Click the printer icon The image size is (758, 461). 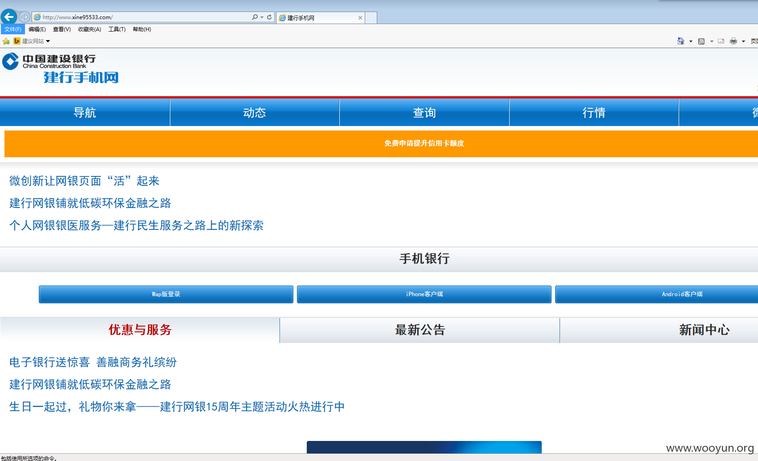(733, 41)
